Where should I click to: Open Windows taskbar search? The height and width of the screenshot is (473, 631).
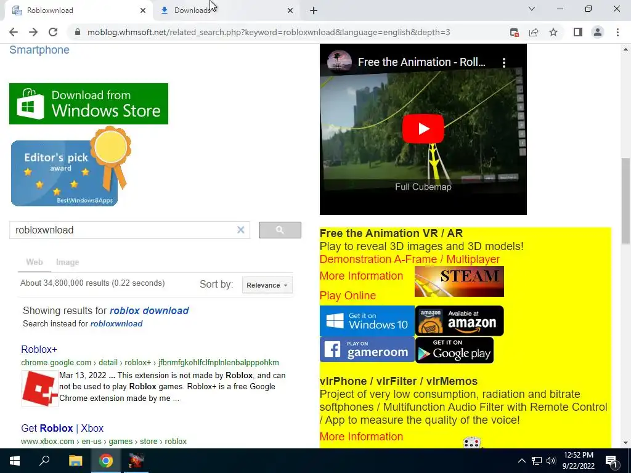(x=44, y=461)
